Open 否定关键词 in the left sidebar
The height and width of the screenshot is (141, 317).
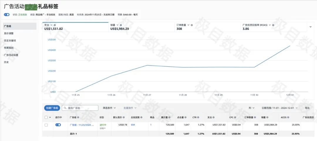click(10, 41)
